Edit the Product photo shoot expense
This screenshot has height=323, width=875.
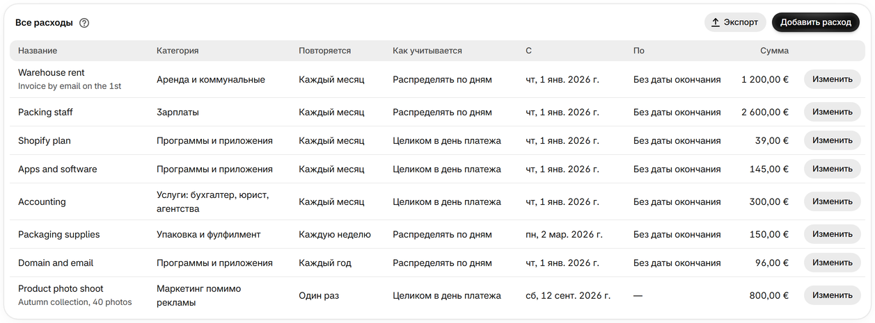(x=833, y=295)
